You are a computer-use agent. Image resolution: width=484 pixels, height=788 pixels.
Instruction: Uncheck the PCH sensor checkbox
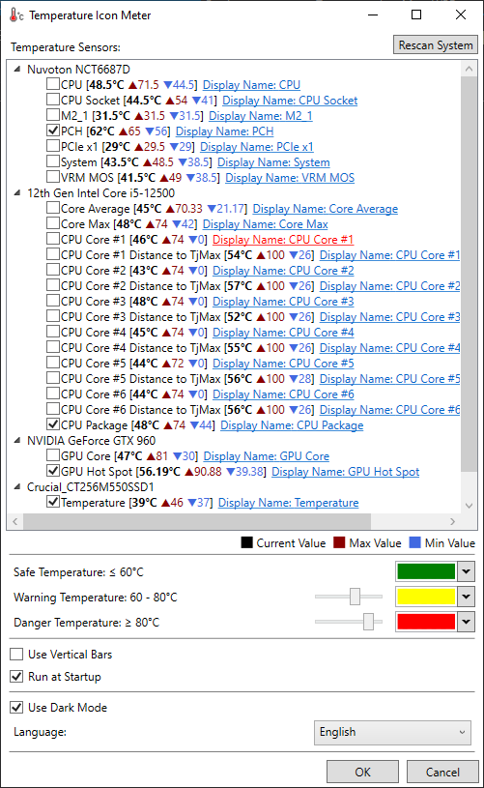coord(53,131)
